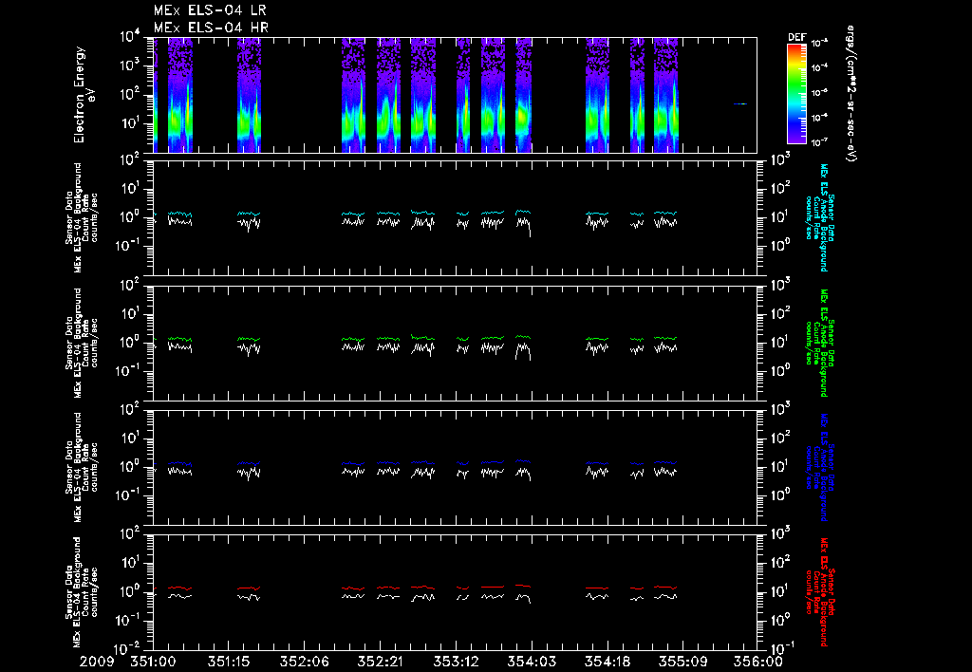Click the 10^-7 tick label on color bar
This screenshot has height=672, width=972.
tap(819, 142)
